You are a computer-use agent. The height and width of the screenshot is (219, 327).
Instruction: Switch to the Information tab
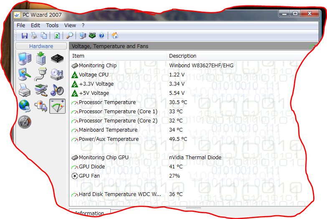pyautogui.click(x=89, y=213)
